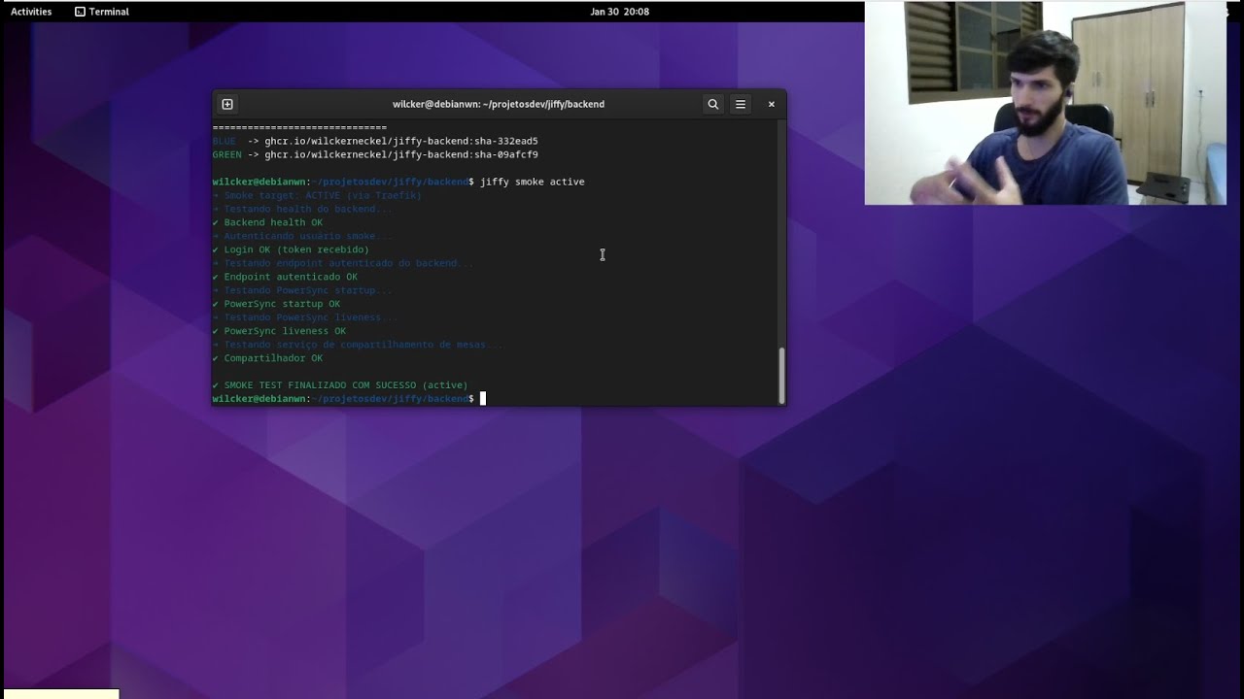
Task: Click the row of equals signs separator text
Action: click(299, 127)
